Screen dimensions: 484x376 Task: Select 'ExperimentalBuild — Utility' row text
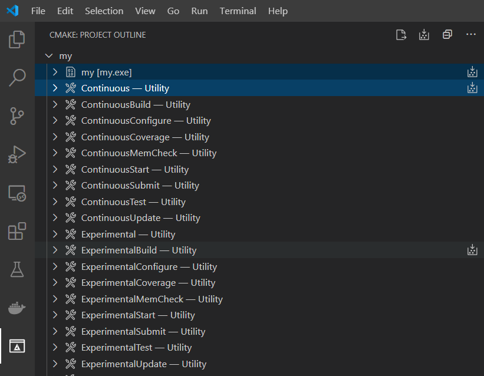click(x=139, y=250)
